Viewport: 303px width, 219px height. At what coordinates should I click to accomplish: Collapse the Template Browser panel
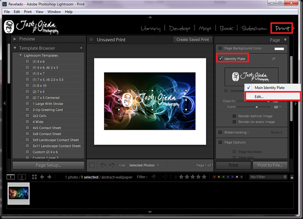coord(15,48)
